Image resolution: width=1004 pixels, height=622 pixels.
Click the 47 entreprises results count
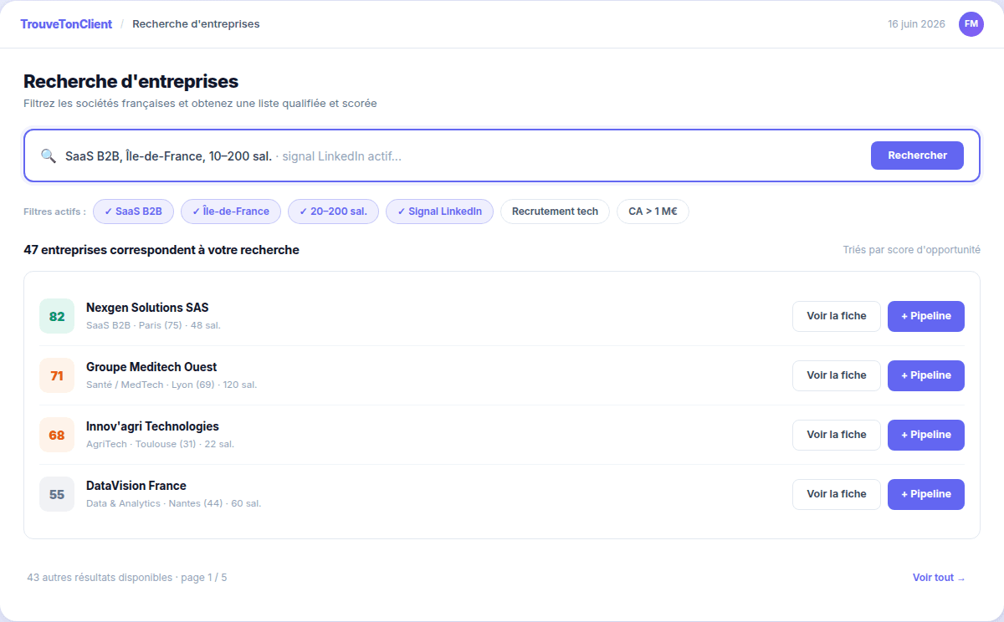coord(161,250)
